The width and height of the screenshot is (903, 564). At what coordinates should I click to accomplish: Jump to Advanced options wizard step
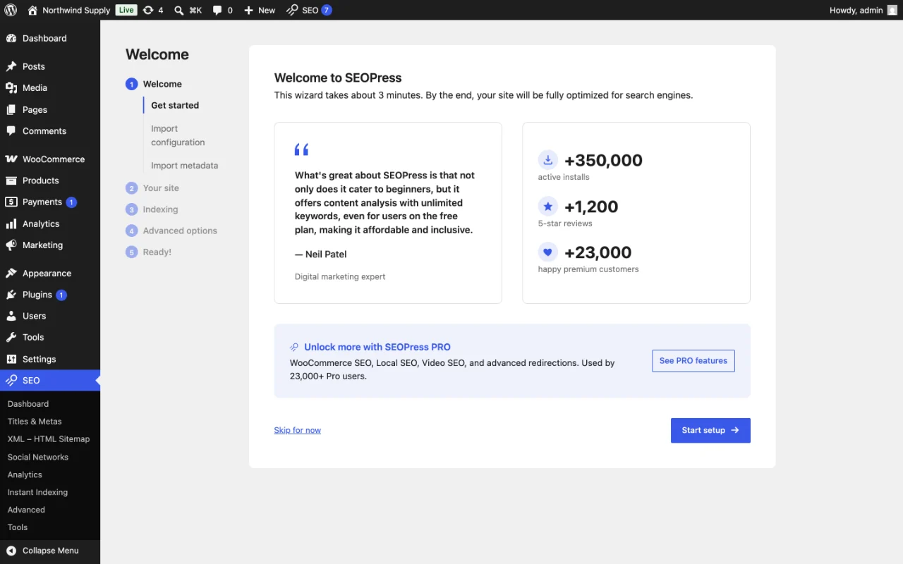coord(171,231)
